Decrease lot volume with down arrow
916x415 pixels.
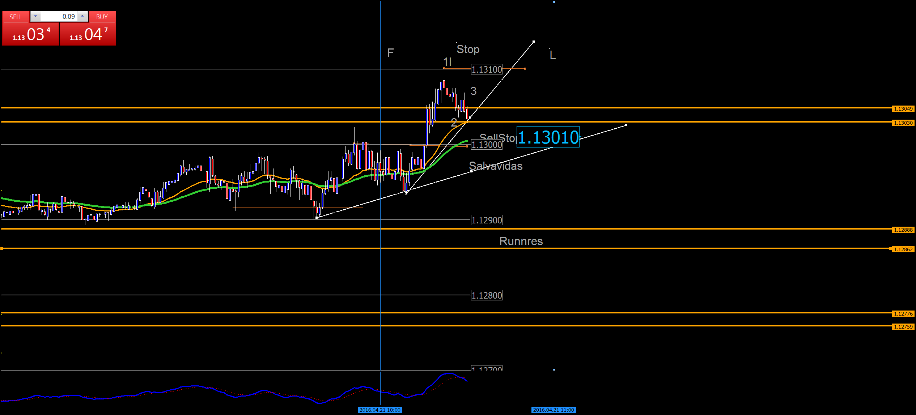(x=35, y=16)
